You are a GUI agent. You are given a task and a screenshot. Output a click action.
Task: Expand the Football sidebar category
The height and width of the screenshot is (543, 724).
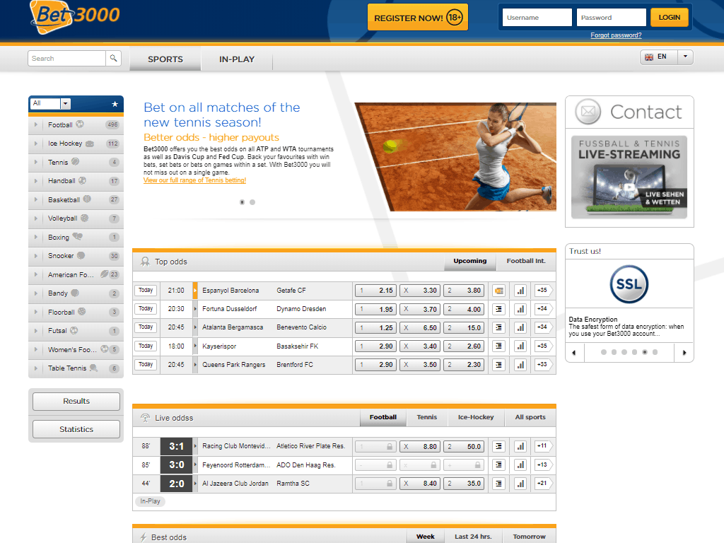pos(76,124)
